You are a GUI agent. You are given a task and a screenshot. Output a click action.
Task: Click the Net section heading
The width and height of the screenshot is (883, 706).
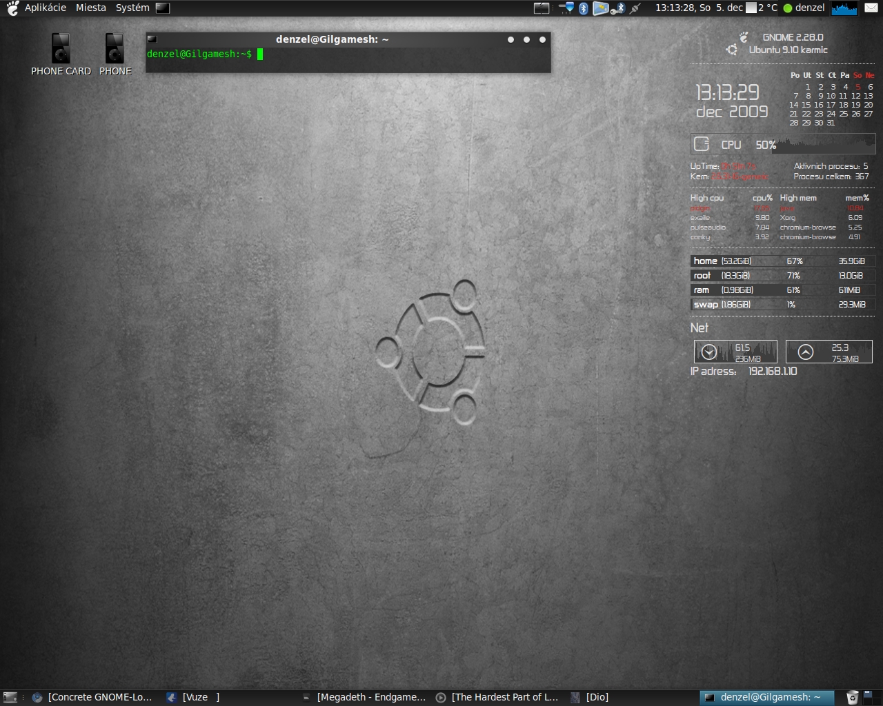[x=700, y=327]
